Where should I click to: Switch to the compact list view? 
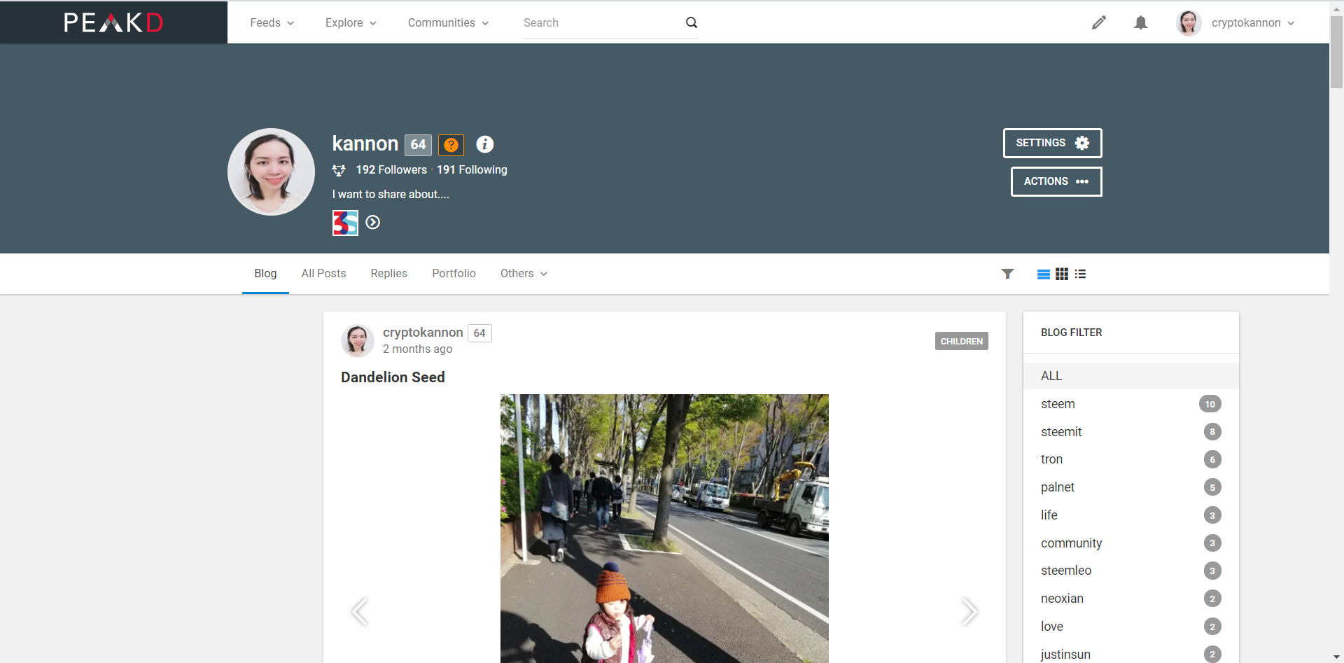pos(1081,274)
